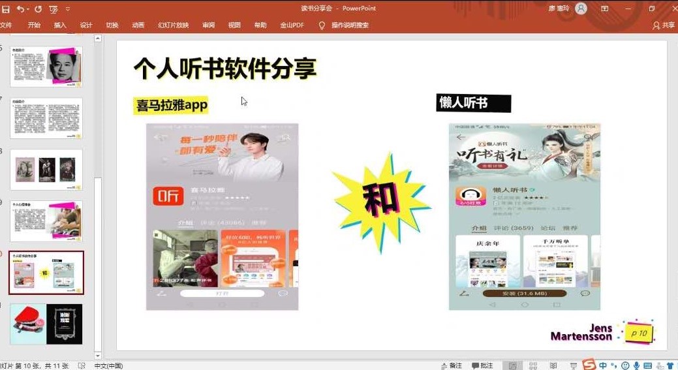The image size is (678, 370).
Task: Open the Sogou skin shirt icon
Action: (x=670, y=365)
